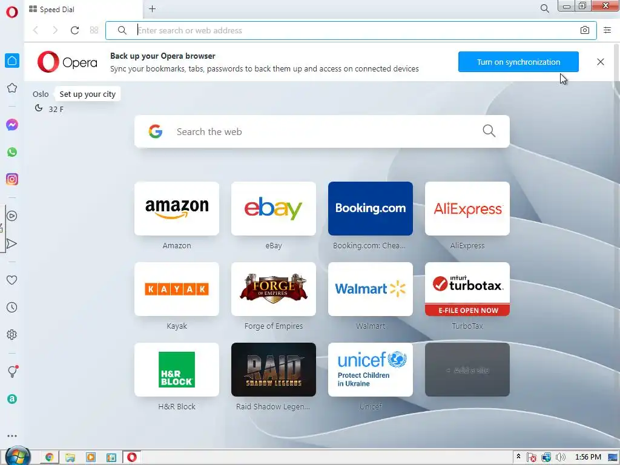Open the Pinboards heart icon
Viewport: 620px width, 465px height.
(x=12, y=280)
